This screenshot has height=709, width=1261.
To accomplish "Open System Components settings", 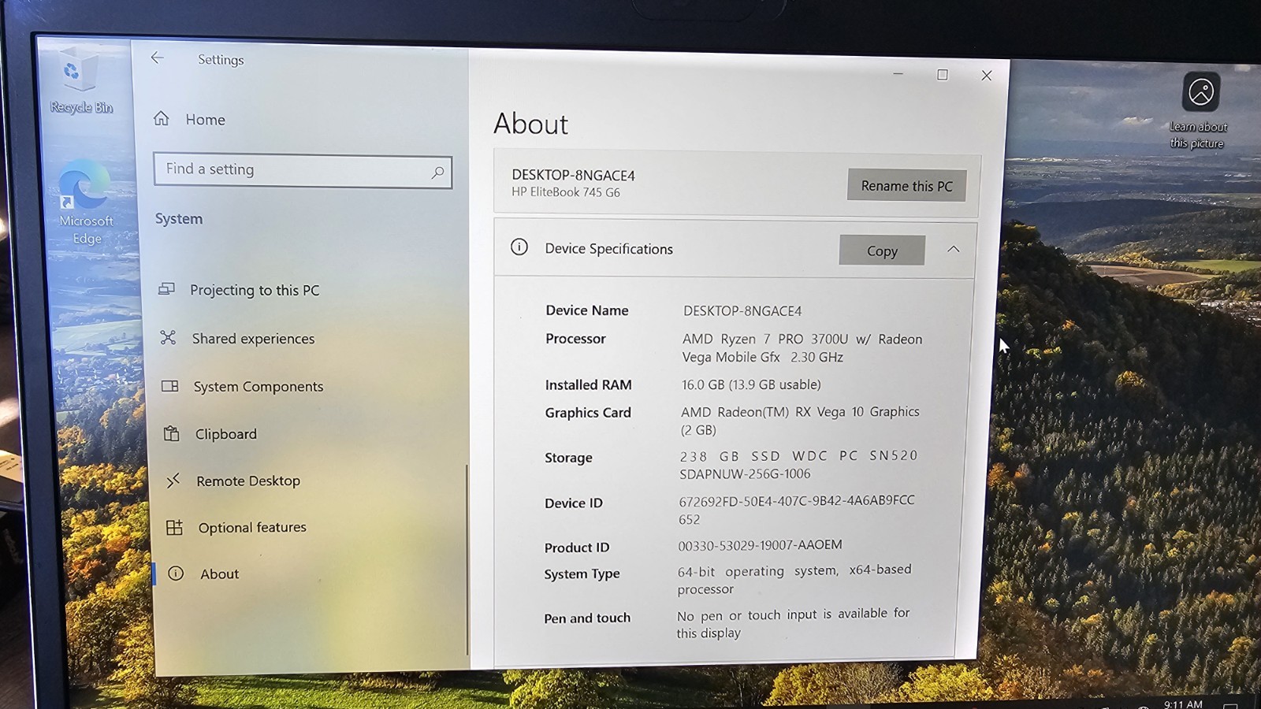I will pyautogui.click(x=259, y=386).
